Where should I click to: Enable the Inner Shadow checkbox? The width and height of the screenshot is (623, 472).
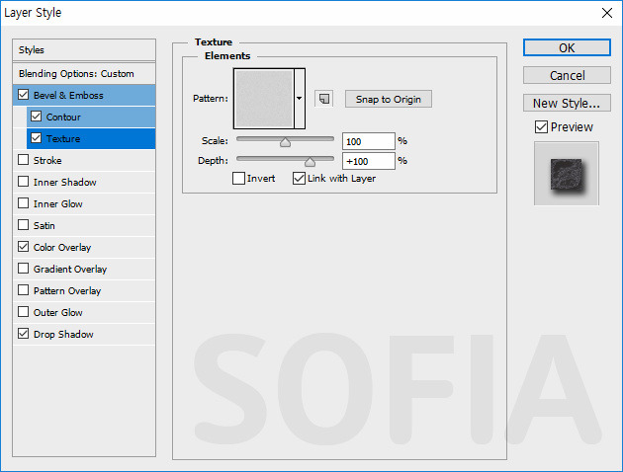[24, 182]
